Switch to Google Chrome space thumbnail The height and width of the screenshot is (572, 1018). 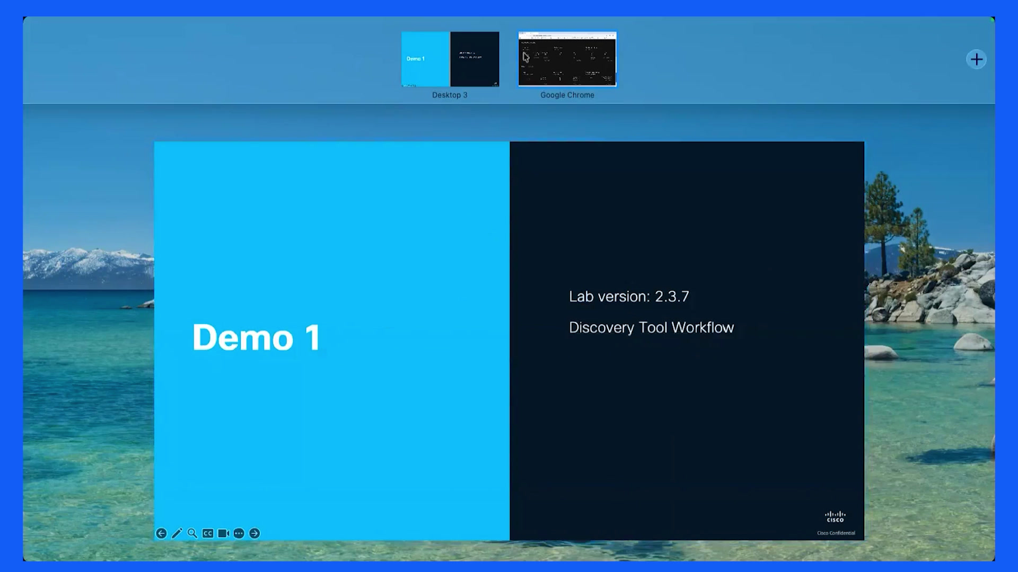pos(567,59)
